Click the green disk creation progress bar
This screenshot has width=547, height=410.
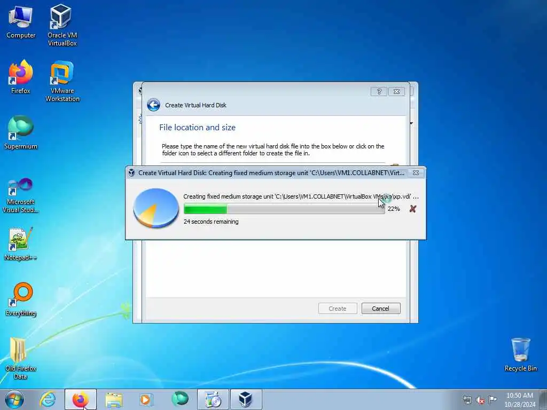[x=284, y=209]
